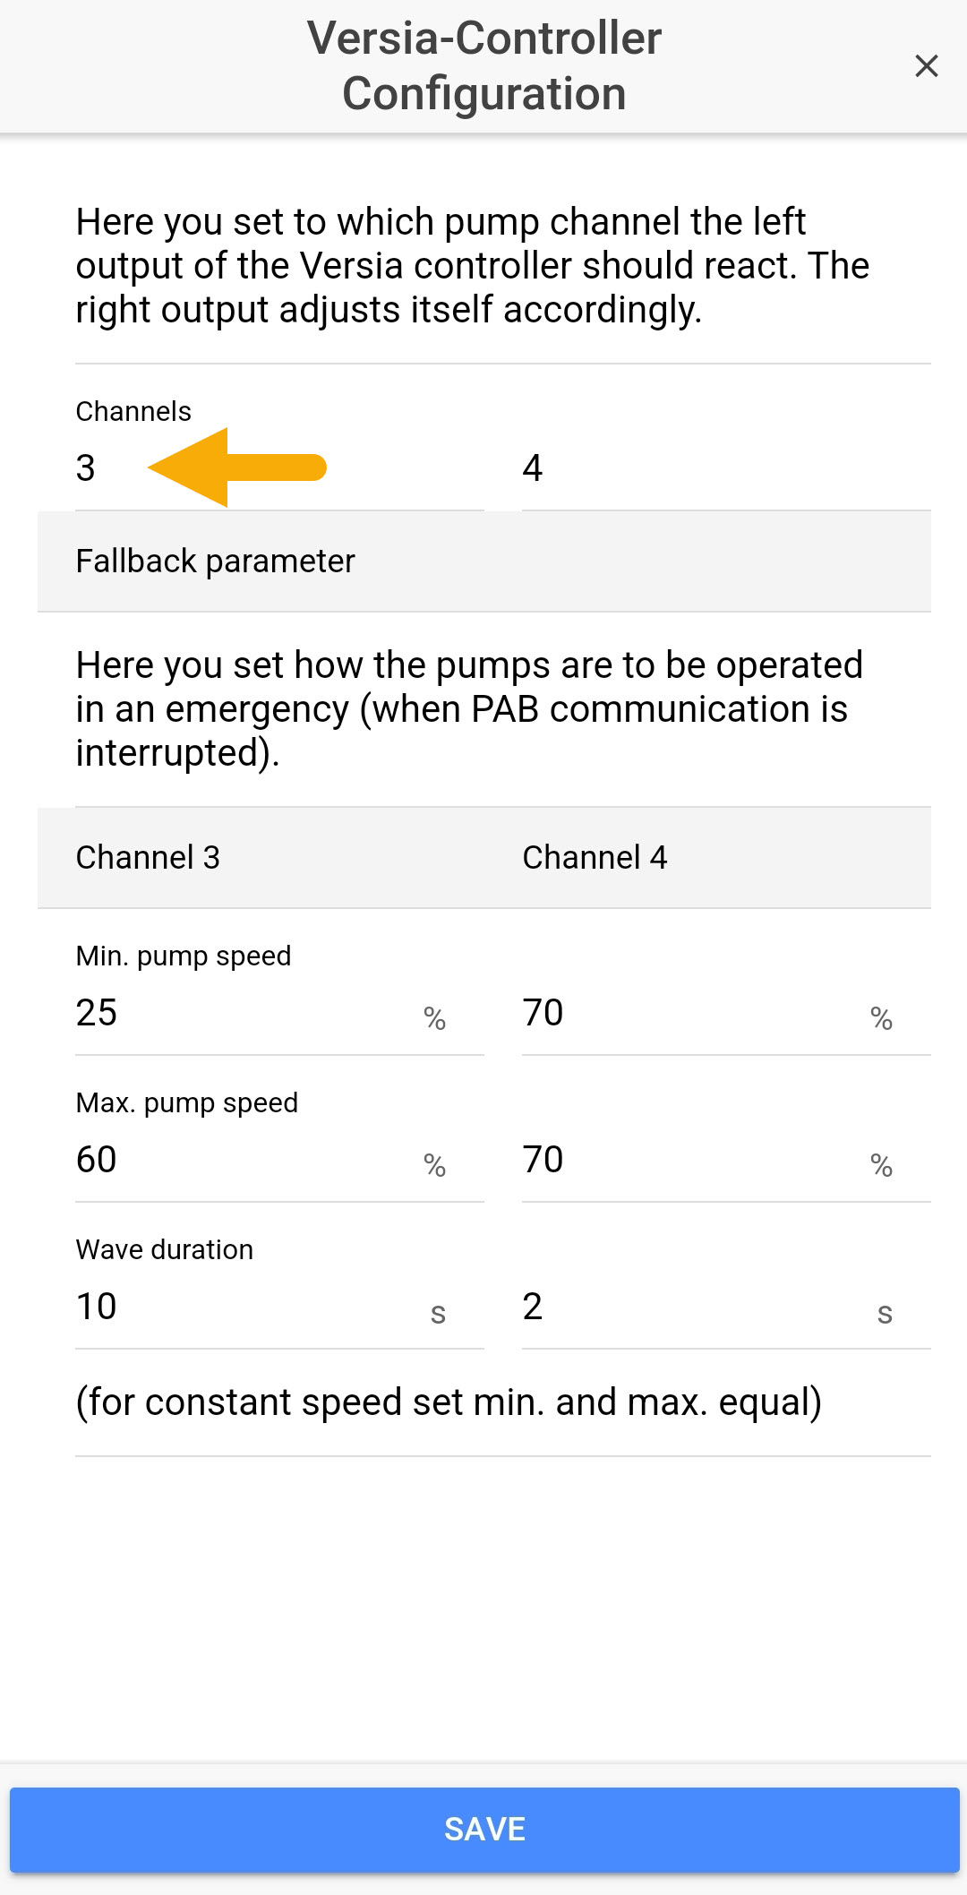967x1895 pixels.
Task: Open the right output channel selector showing 4
Action: (x=725, y=468)
